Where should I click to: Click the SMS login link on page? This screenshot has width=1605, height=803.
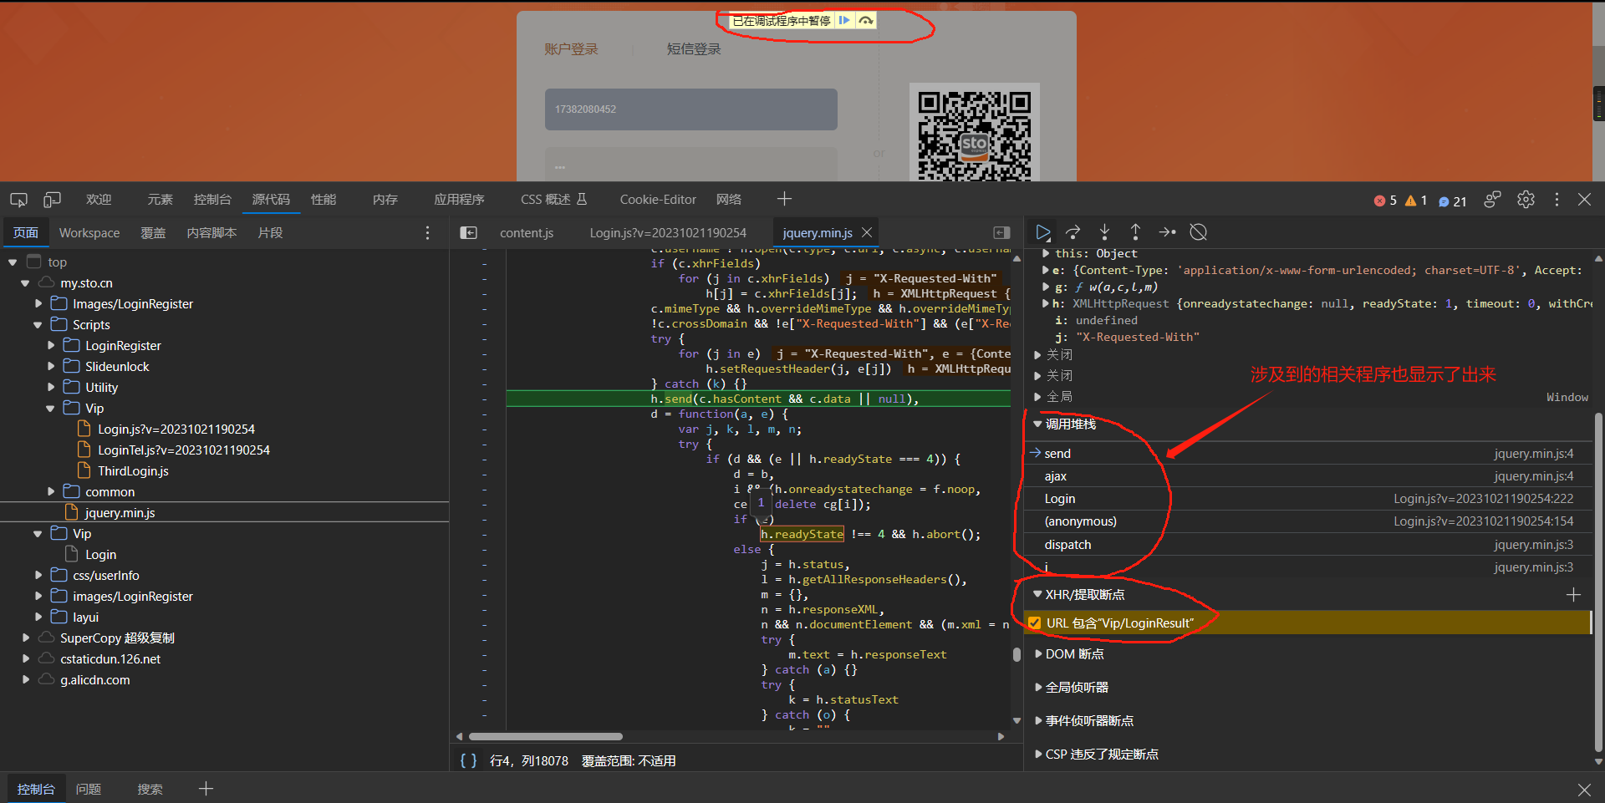[694, 49]
